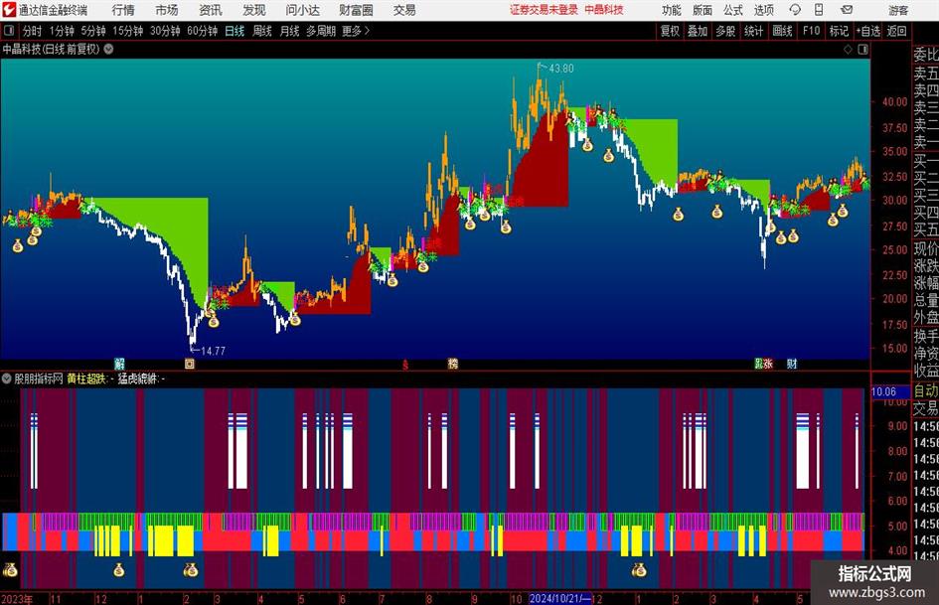
Task: Click the 10.06 value on indicator axis
Action: pyautogui.click(x=884, y=391)
